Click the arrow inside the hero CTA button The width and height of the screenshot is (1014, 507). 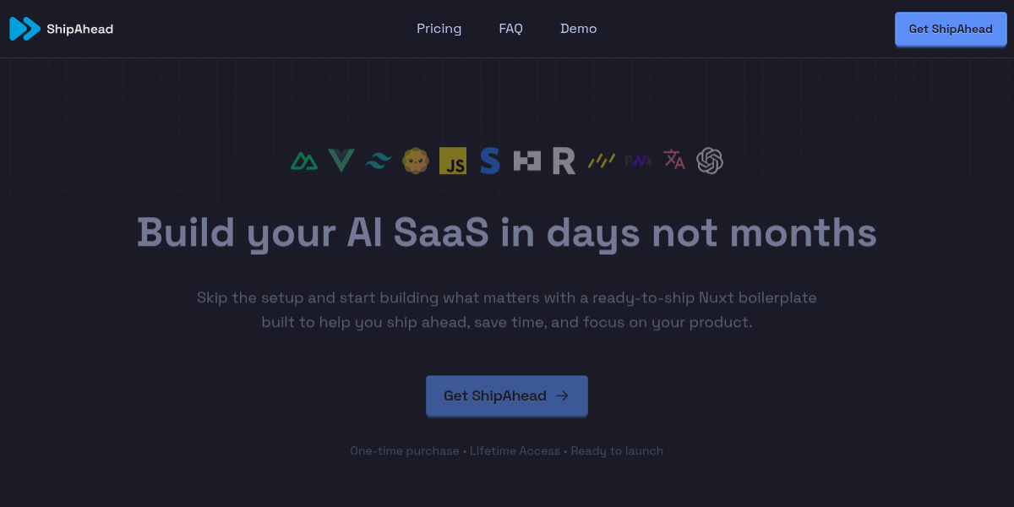562,395
